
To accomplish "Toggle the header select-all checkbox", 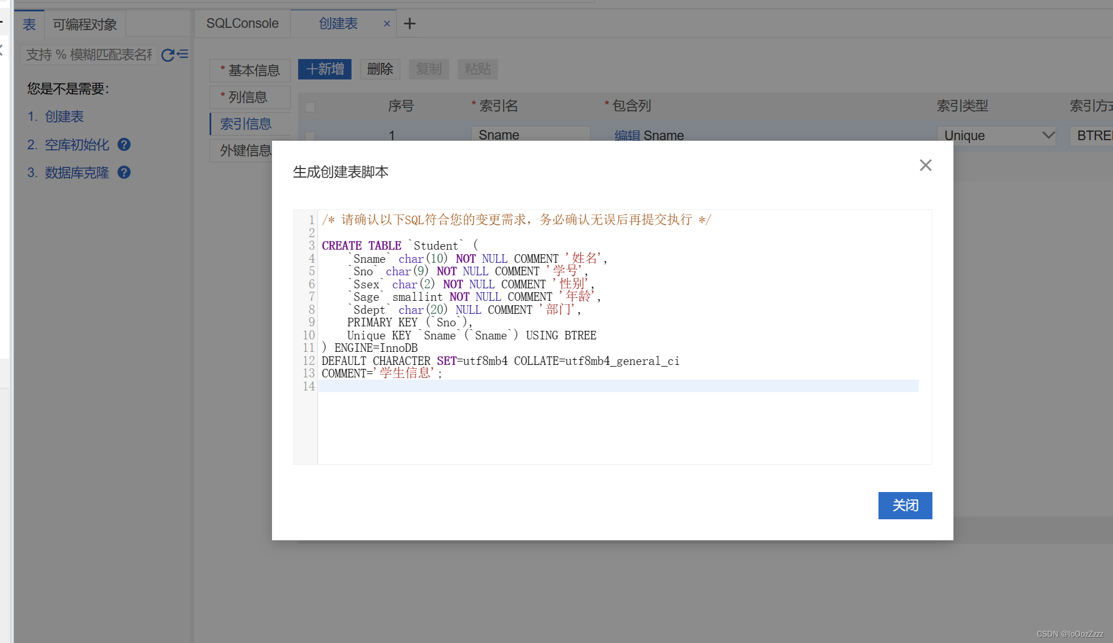I will 310,107.
